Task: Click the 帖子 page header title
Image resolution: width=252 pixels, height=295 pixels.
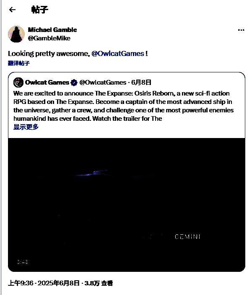Action: coord(39,9)
